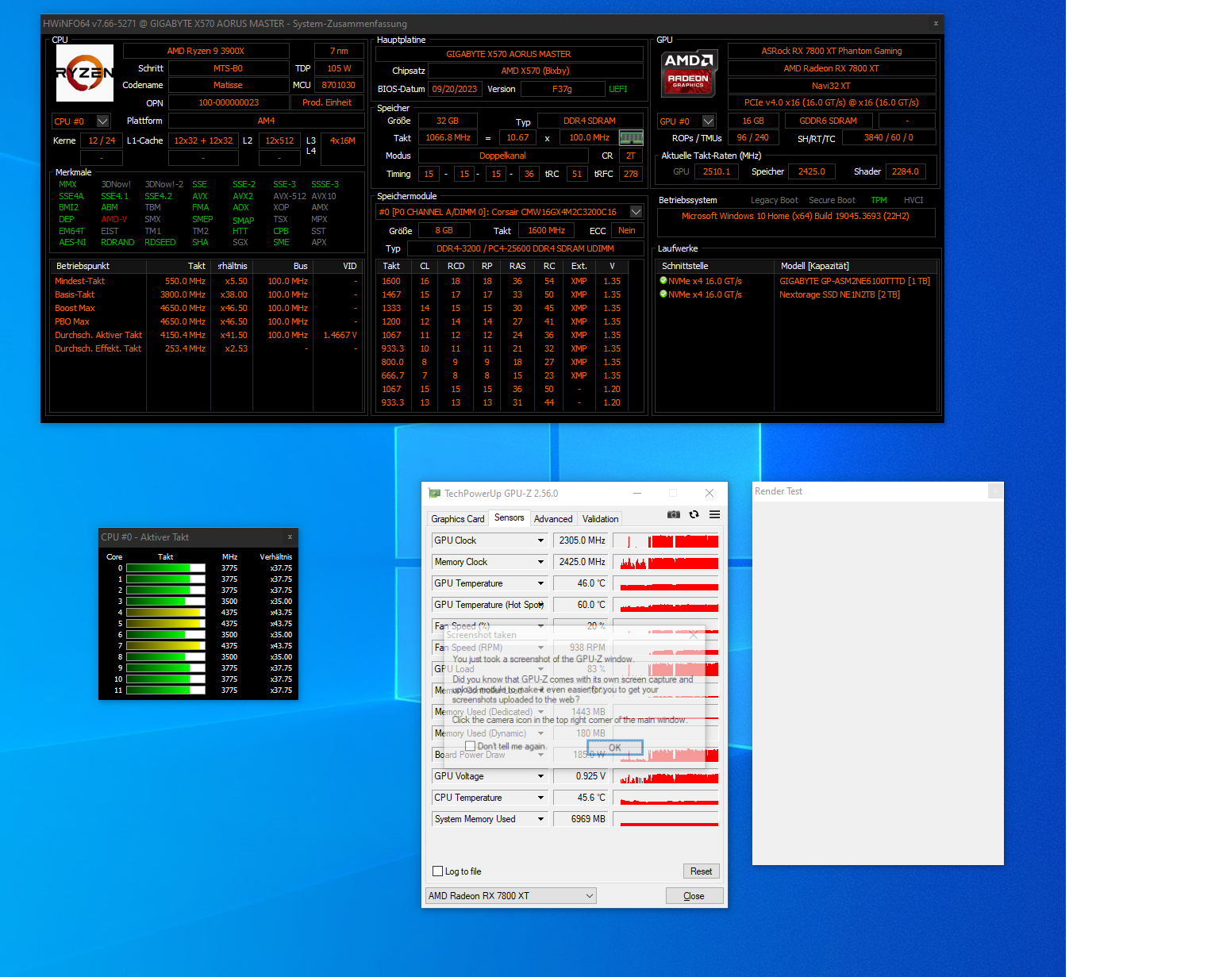Close the Render Test window
This screenshot has width=1219, height=977.
(995, 491)
